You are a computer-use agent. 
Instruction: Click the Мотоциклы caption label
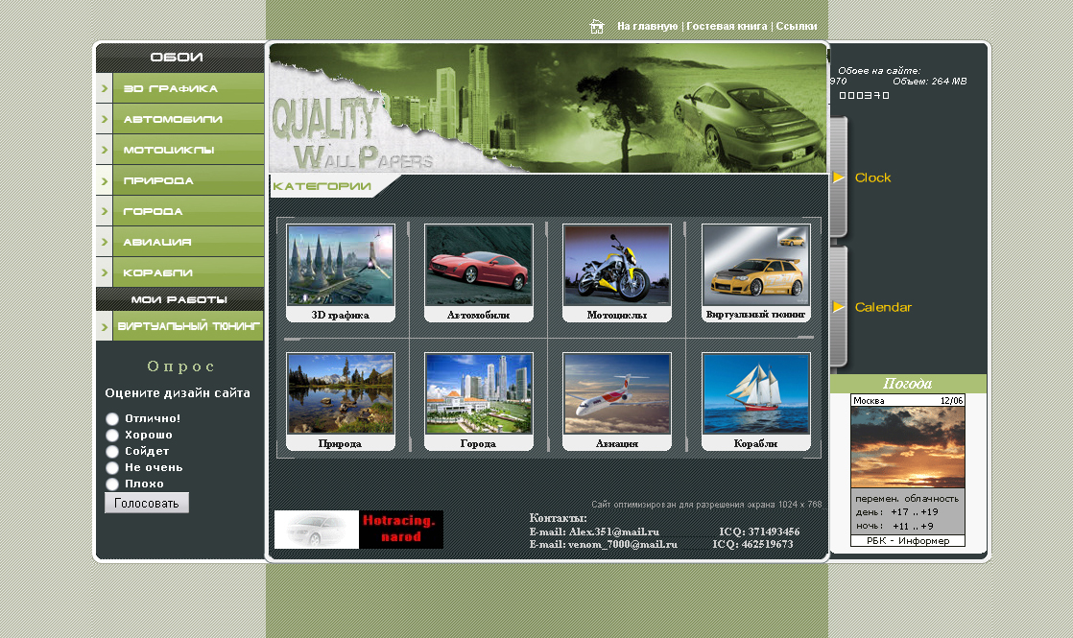click(x=616, y=316)
